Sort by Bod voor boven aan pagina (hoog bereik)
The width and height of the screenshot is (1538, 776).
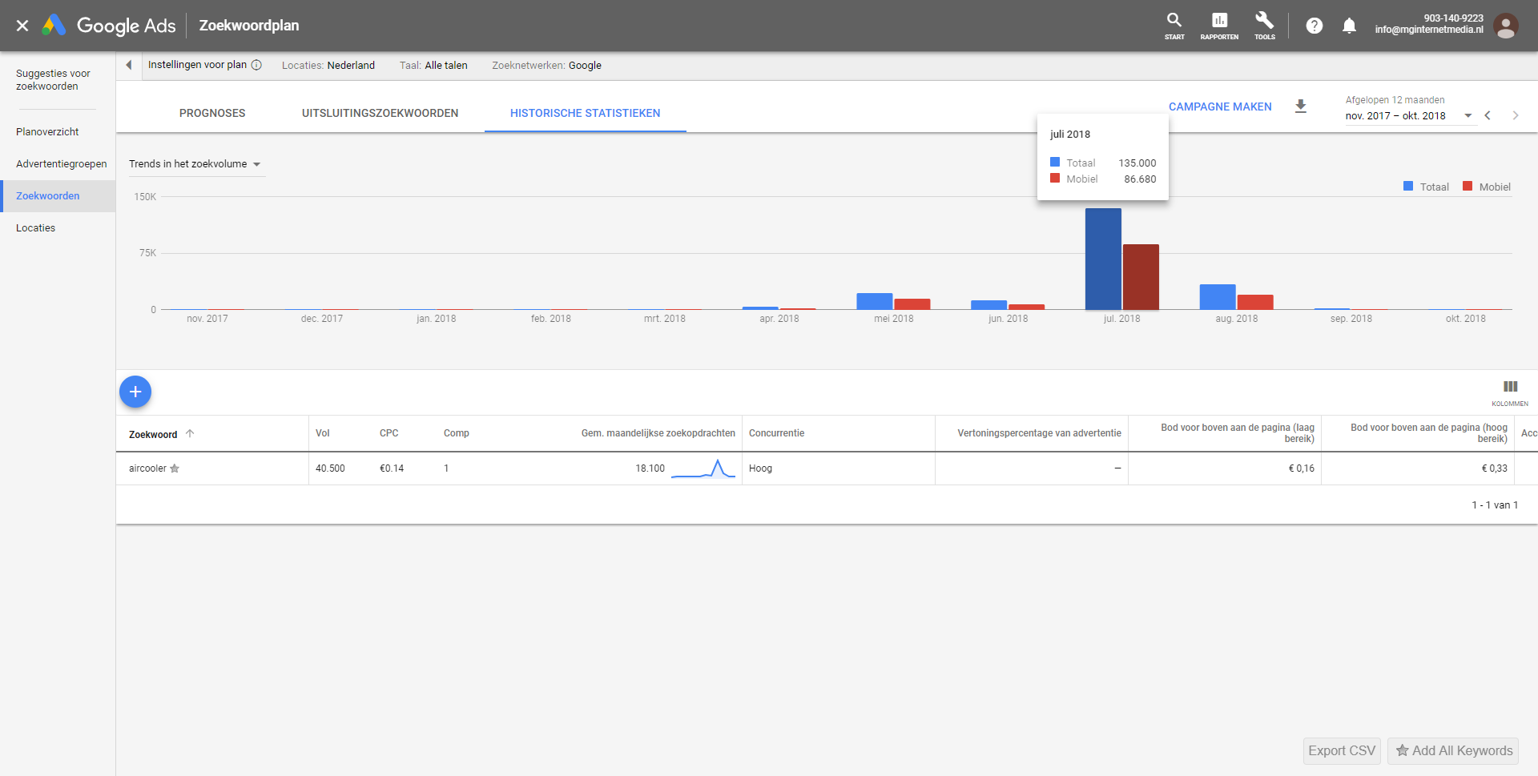point(1429,433)
